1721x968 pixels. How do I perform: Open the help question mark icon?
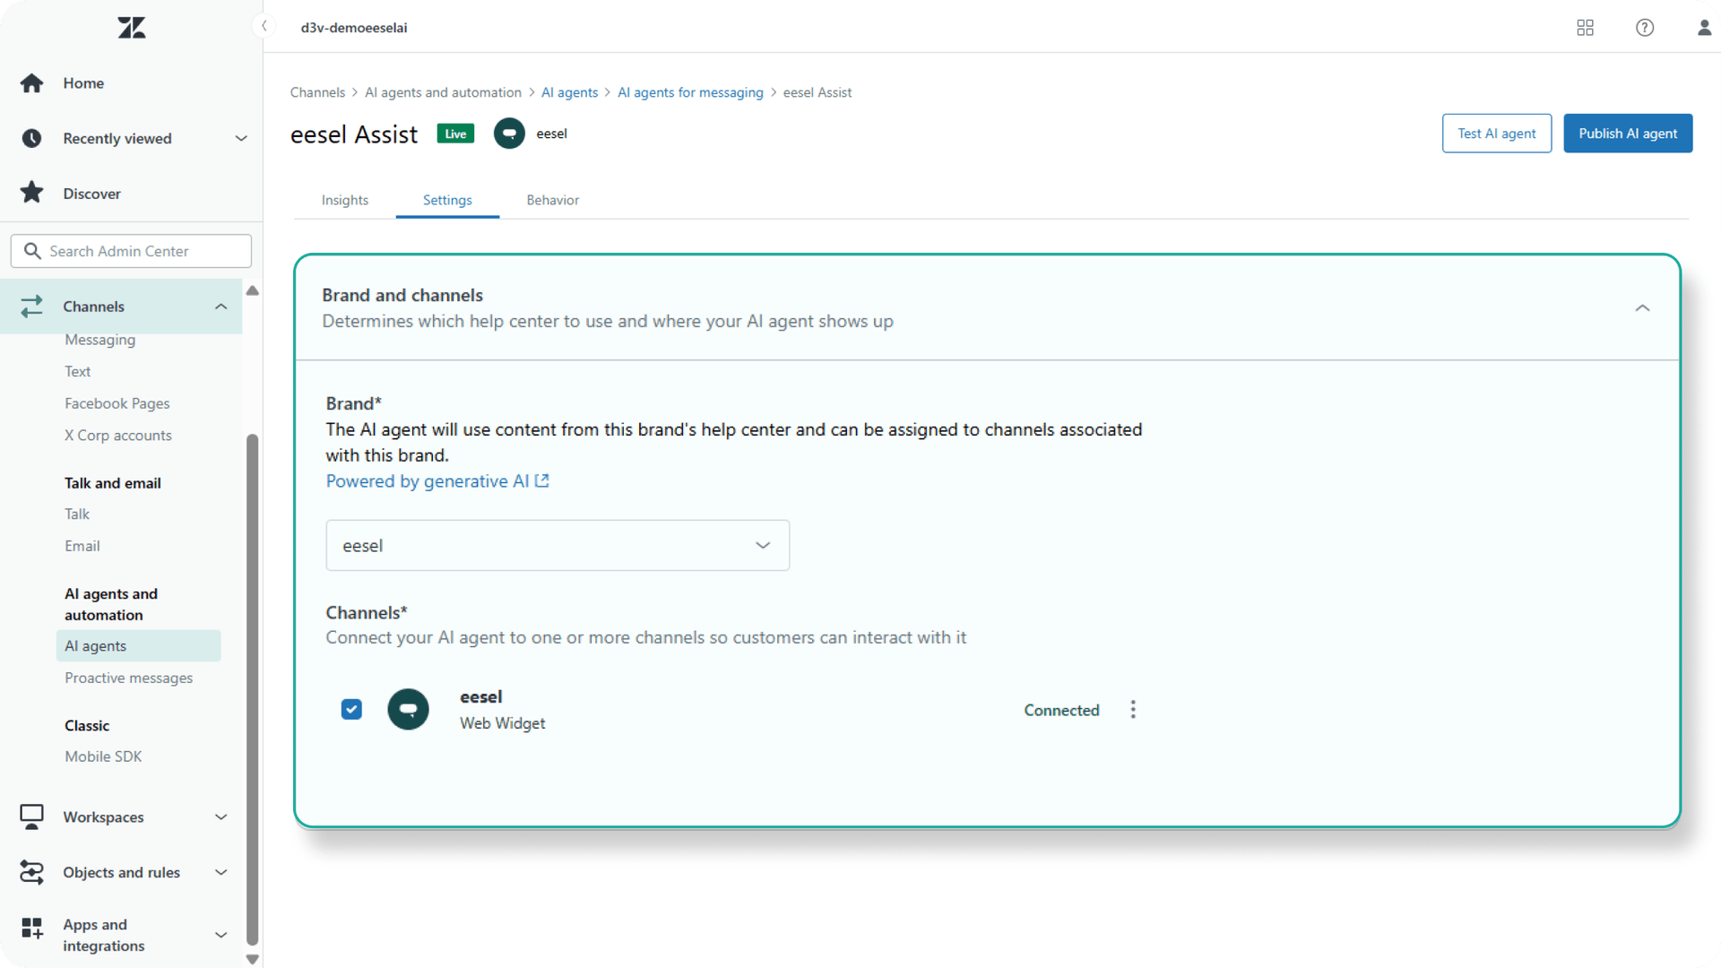(1645, 28)
